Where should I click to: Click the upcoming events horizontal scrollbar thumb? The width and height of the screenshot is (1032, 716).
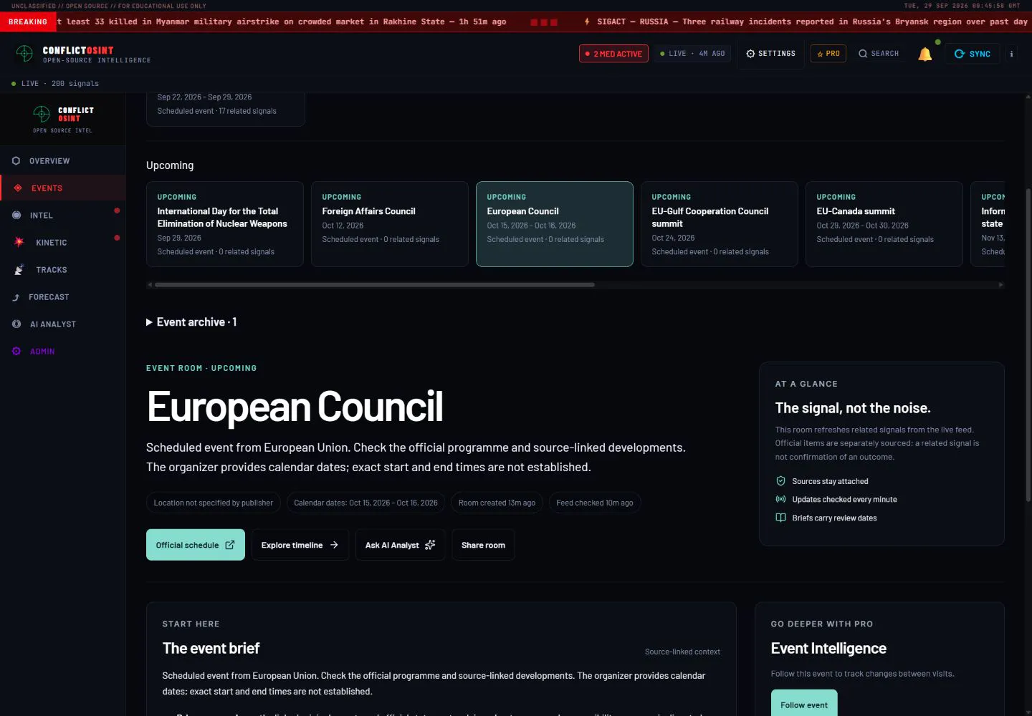pos(375,285)
